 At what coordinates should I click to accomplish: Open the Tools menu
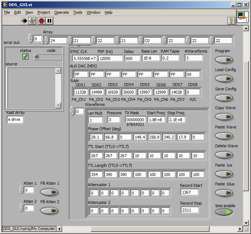(77, 12)
